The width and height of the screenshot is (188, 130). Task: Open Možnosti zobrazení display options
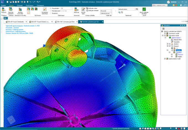11,11
